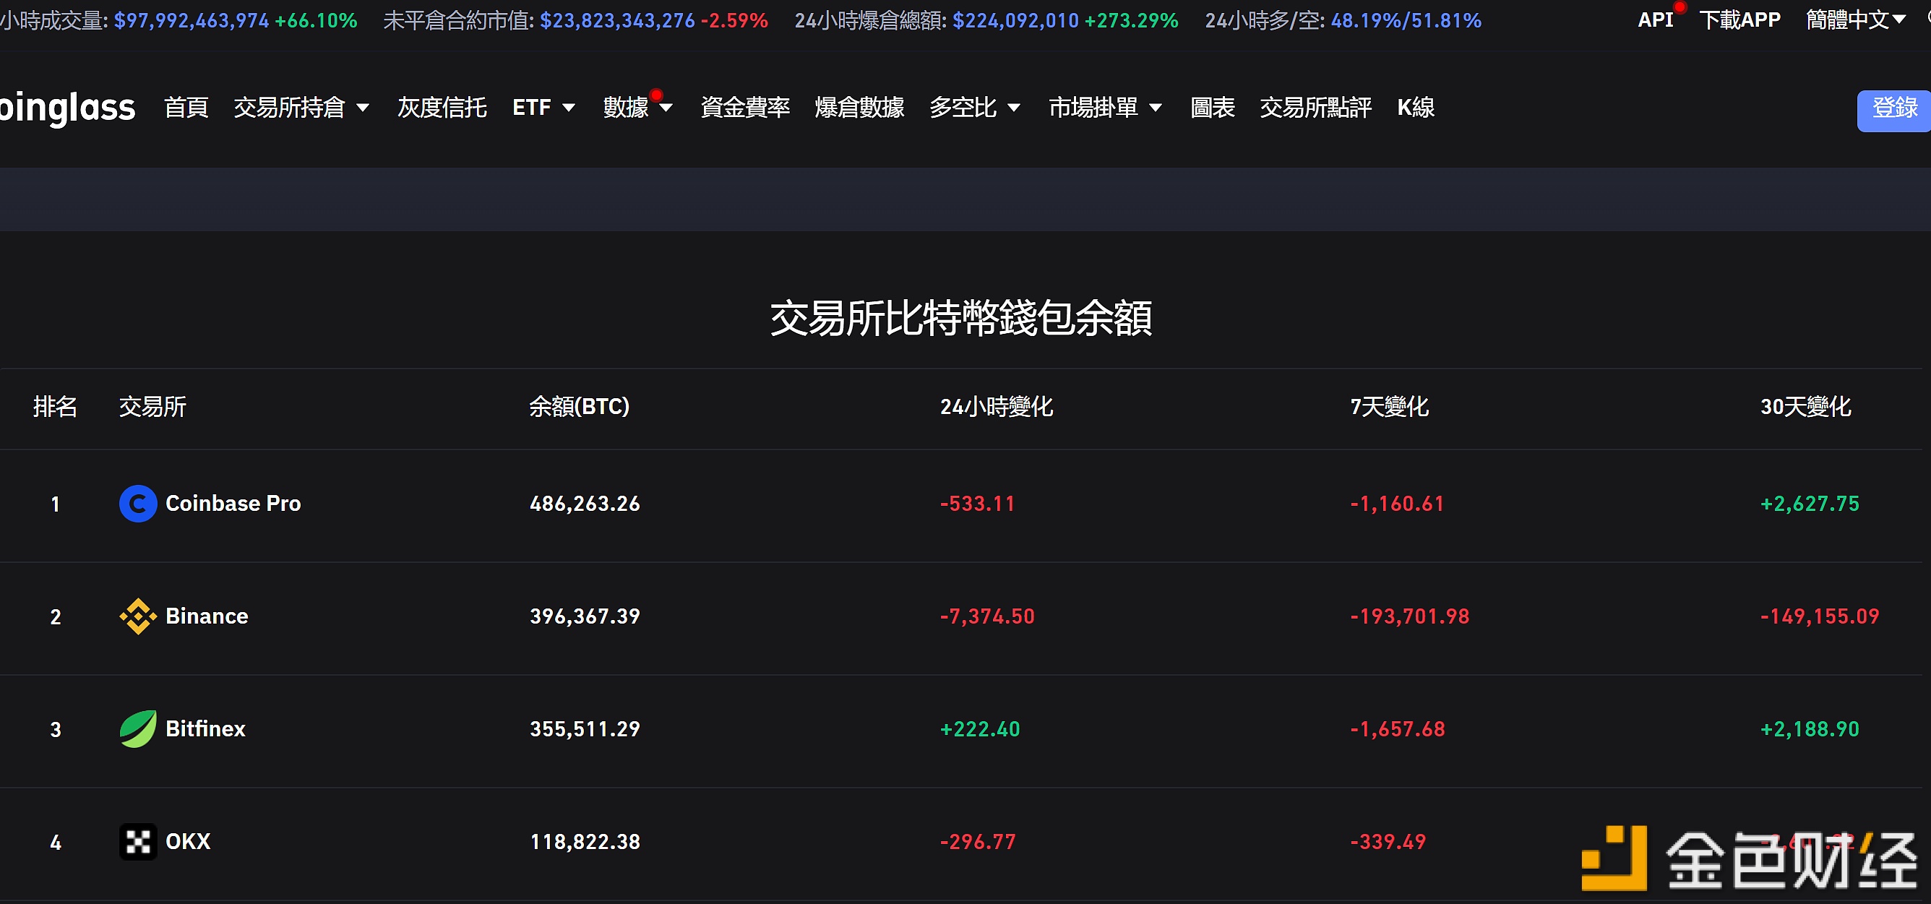Click the OKX logo icon
This screenshot has width=1931, height=904.
tap(138, 842)
